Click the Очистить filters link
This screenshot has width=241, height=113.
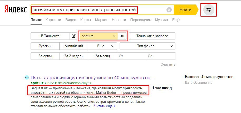pos(168,64)
